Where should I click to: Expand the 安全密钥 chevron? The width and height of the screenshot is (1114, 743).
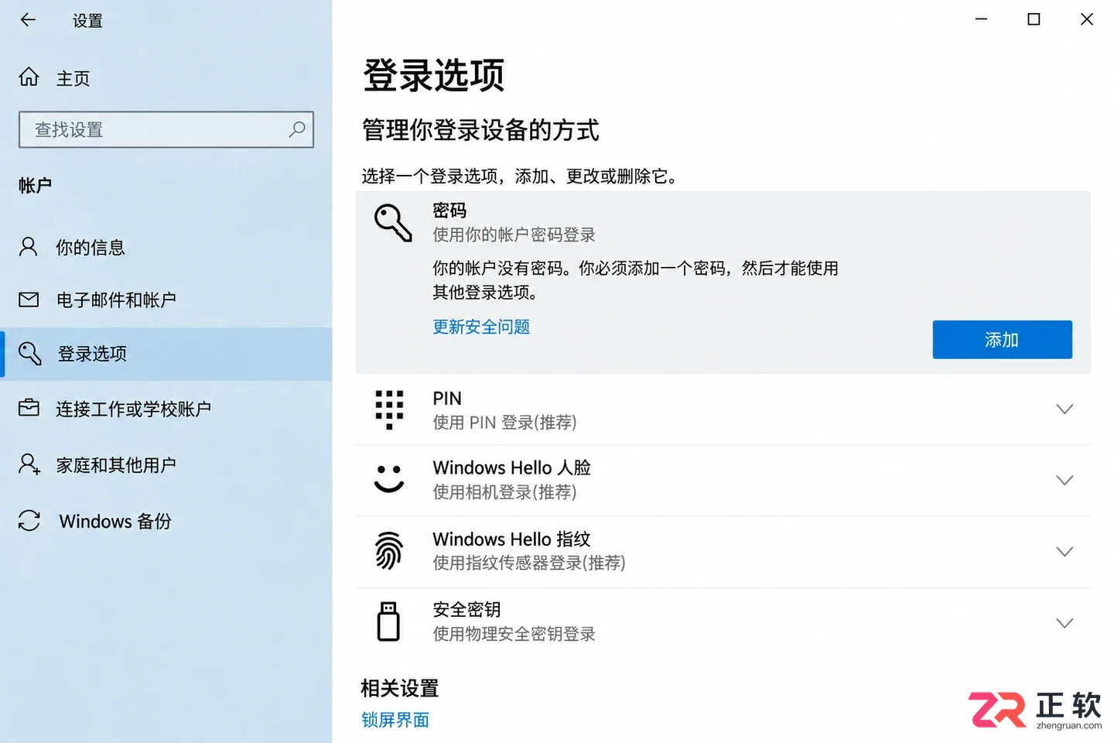(x=1064, y=623)
